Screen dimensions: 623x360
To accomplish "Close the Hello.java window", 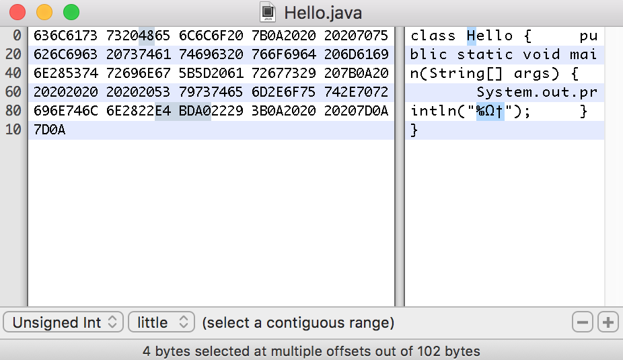I will pos(17,12).
